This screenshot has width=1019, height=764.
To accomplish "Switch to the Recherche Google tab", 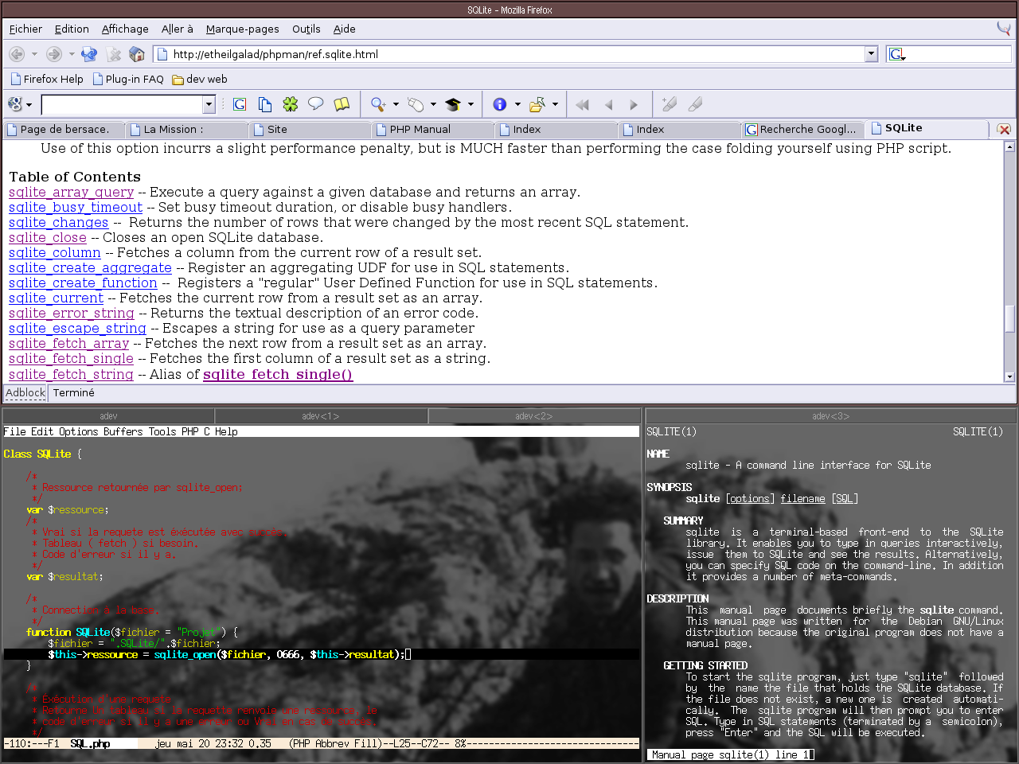I will (802, 129).
